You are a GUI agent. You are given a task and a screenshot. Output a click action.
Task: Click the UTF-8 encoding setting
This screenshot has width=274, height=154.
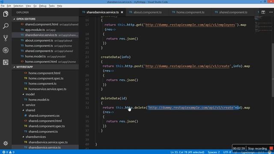click(227, 152)
